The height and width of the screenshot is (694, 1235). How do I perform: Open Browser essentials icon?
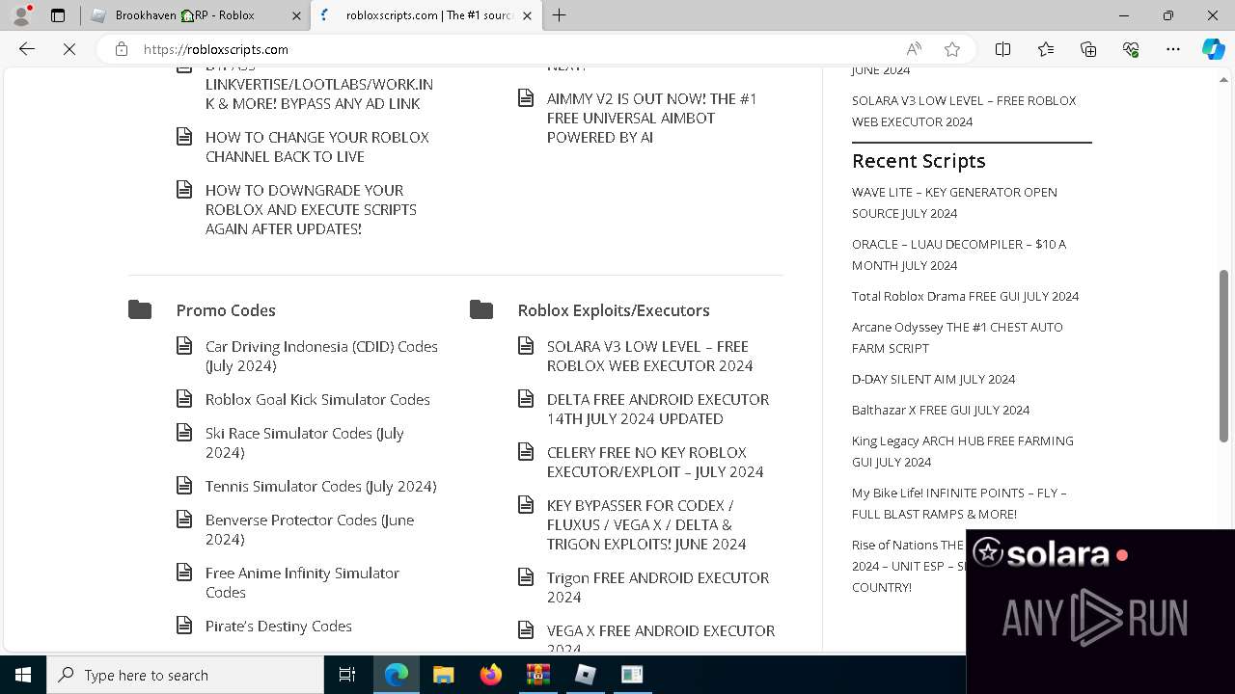[x=1131, y=49]
